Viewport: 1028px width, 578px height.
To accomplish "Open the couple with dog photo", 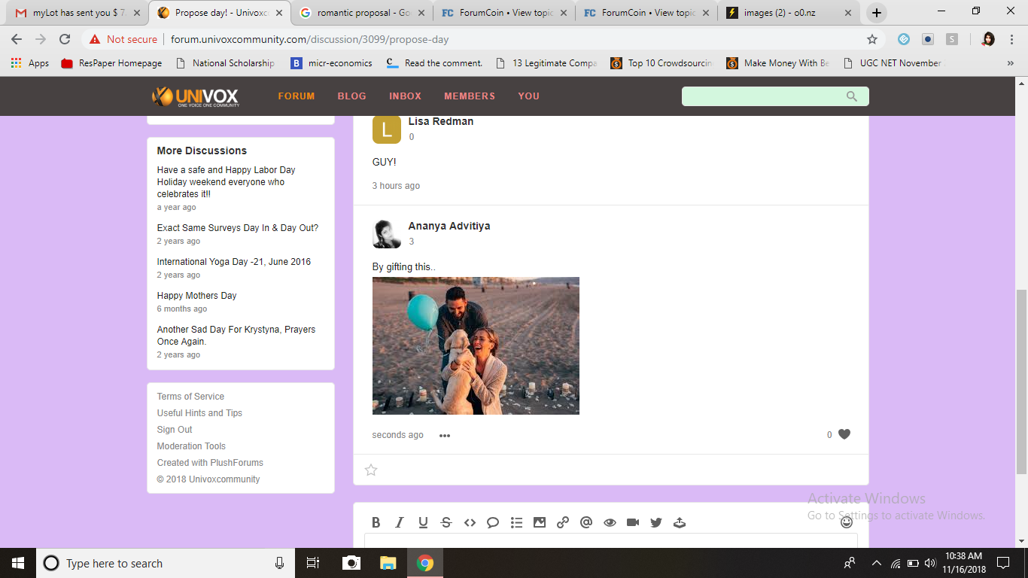I will point(476,345).
